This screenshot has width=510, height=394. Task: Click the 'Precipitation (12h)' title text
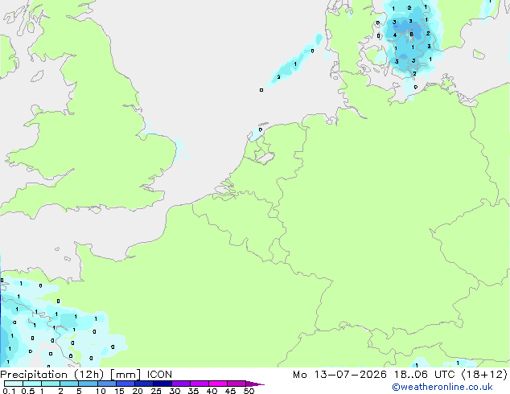pos(52,375)
